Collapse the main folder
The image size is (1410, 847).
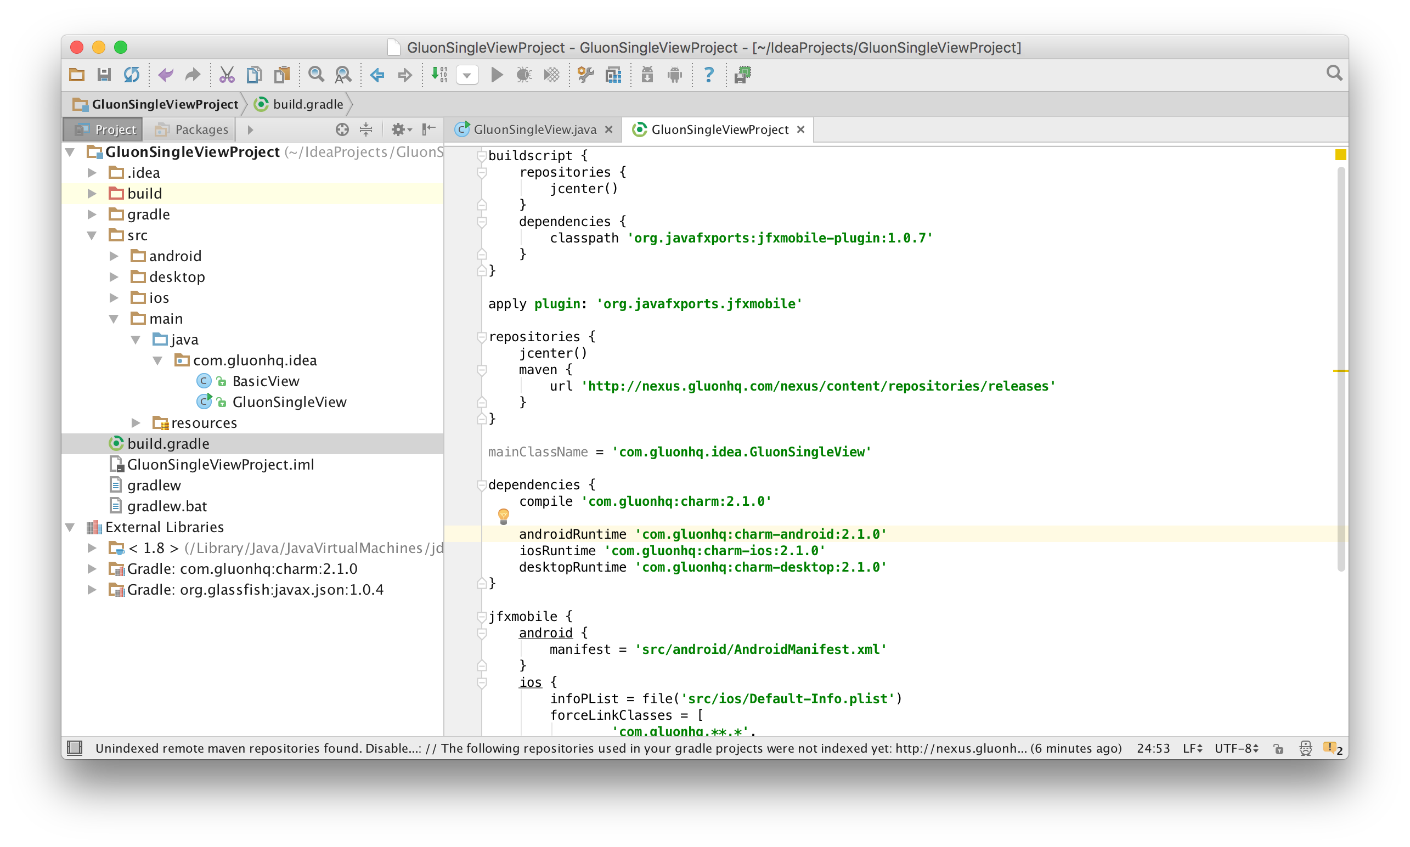click(x=114, y=319)
